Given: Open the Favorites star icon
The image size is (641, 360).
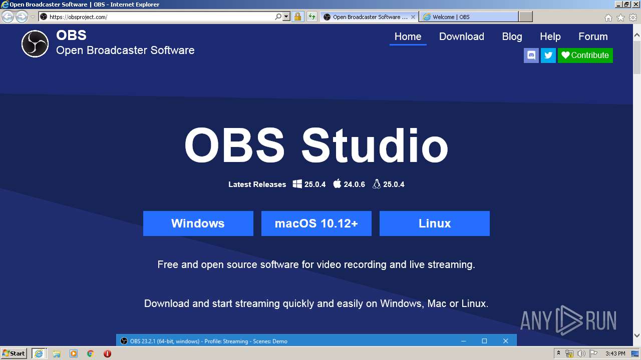Looking at the screenshot, I should pyautogui.click(x=620, y=17).
